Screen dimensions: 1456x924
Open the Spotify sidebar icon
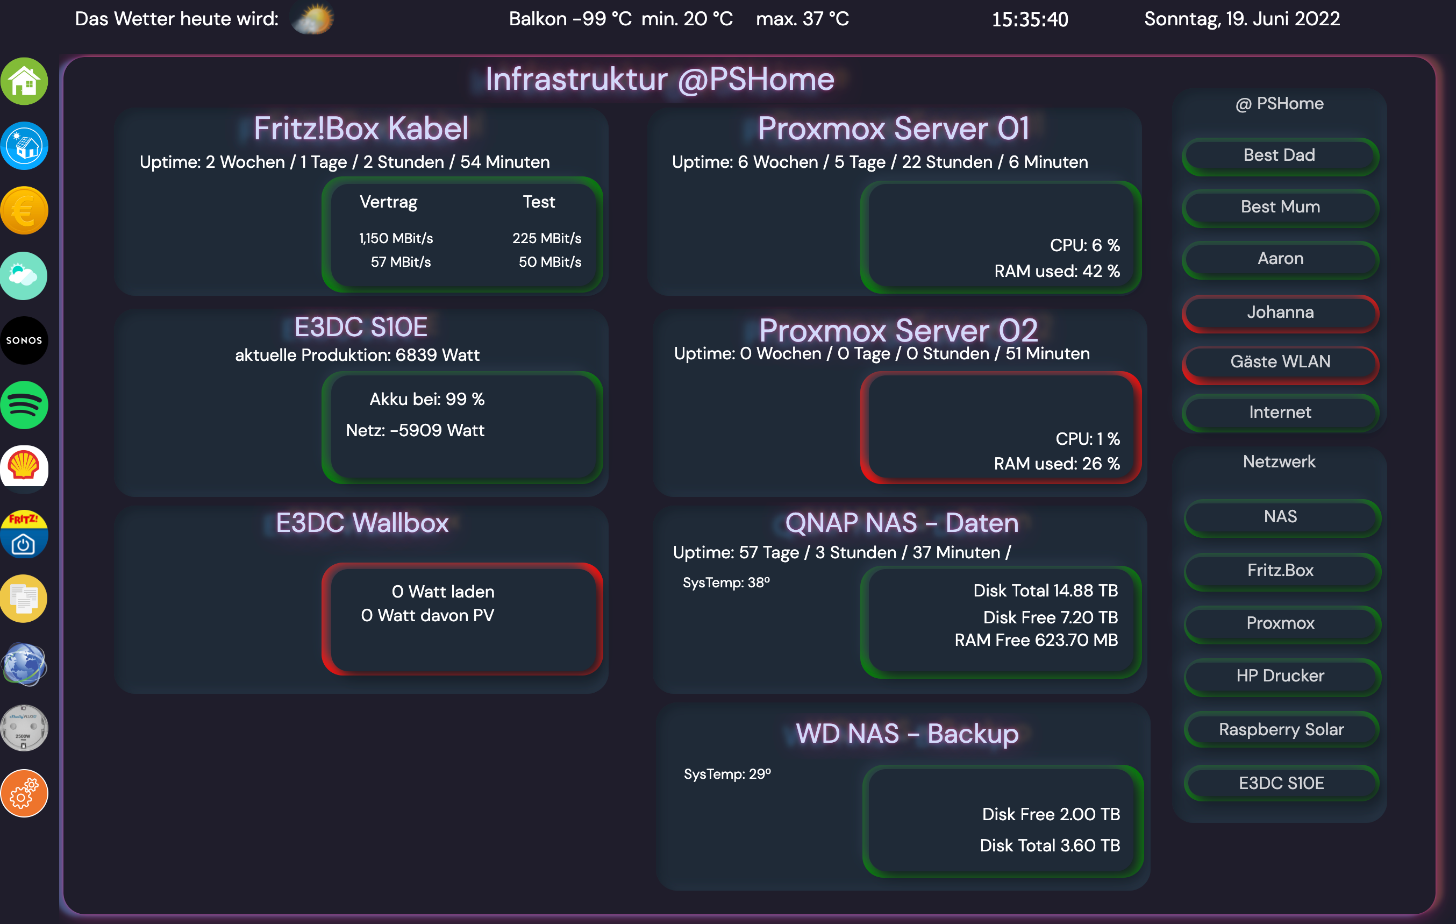pyautogui.click(x=24, y=404)
